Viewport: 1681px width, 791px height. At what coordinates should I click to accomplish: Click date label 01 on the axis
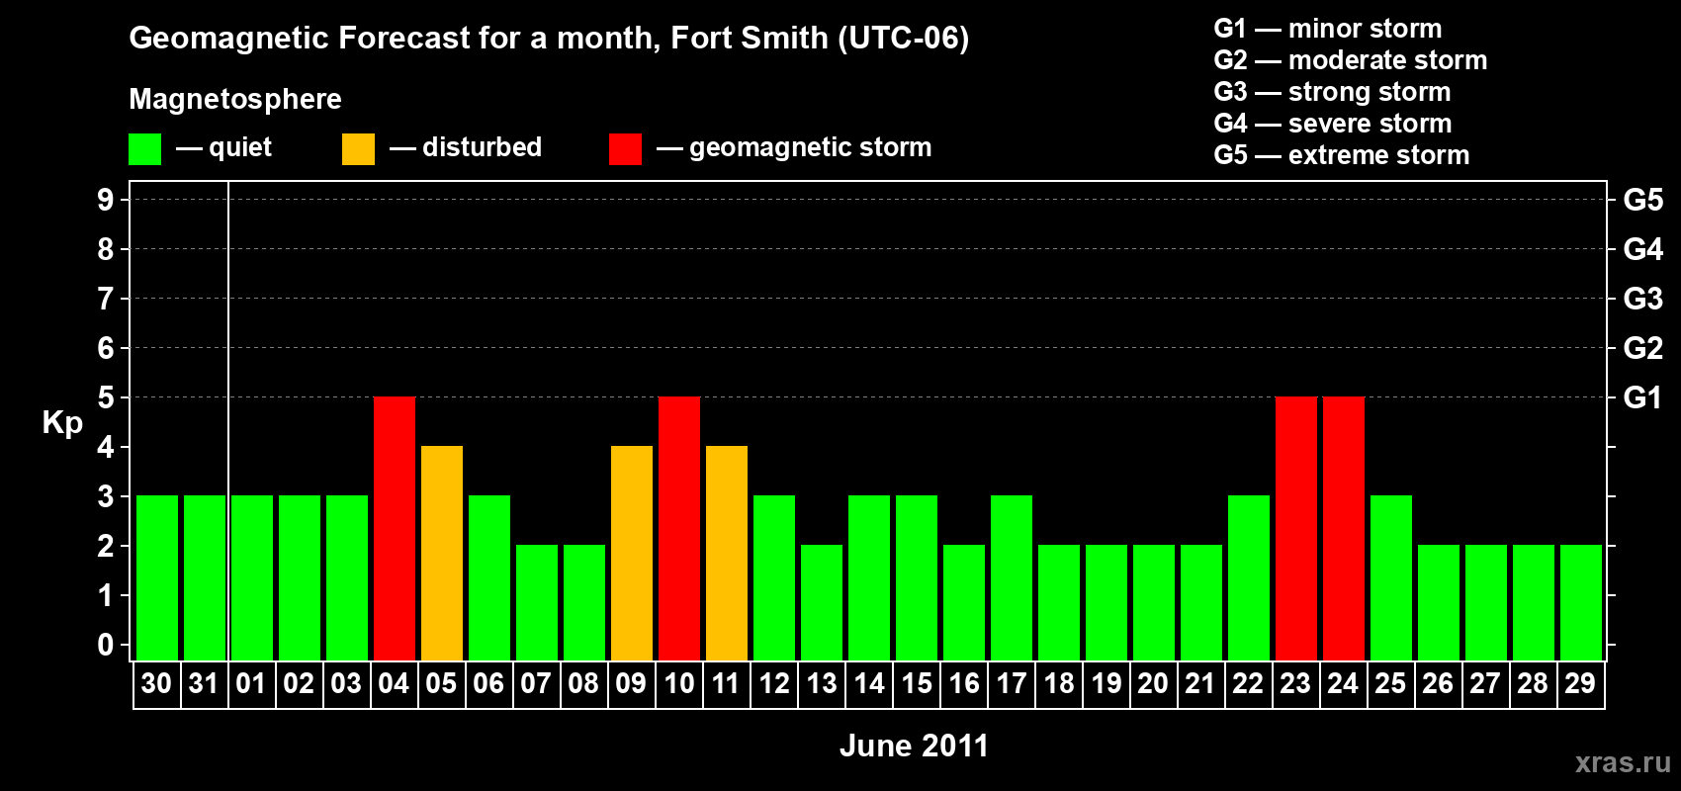[x=251, y=683]
